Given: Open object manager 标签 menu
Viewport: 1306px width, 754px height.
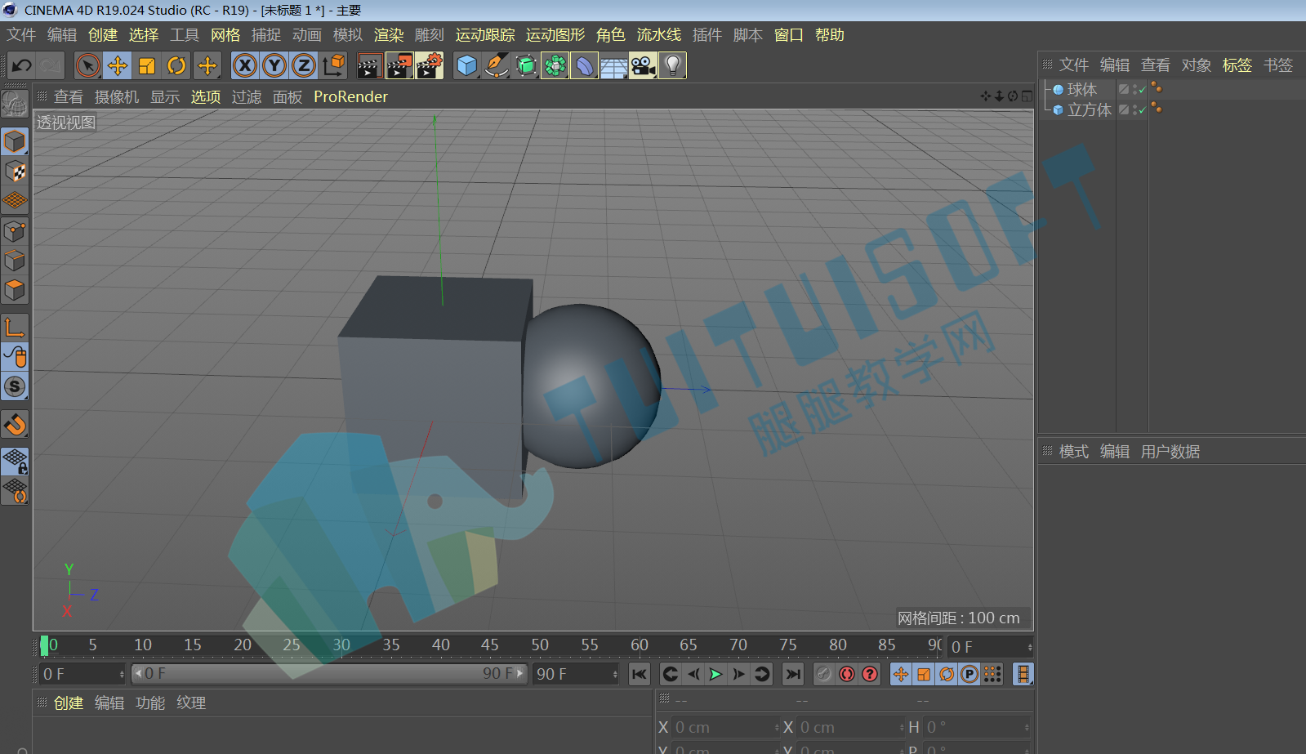Looking at the screenshot, I should pos(1237,65).
